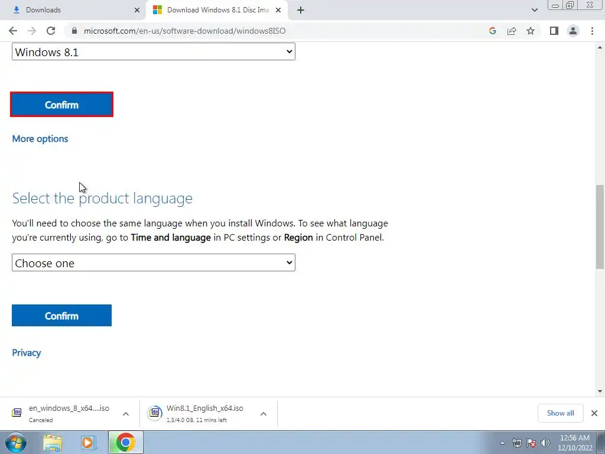Click the address bar URL
Screen dimensions: 605x454
tap(184, 31)
